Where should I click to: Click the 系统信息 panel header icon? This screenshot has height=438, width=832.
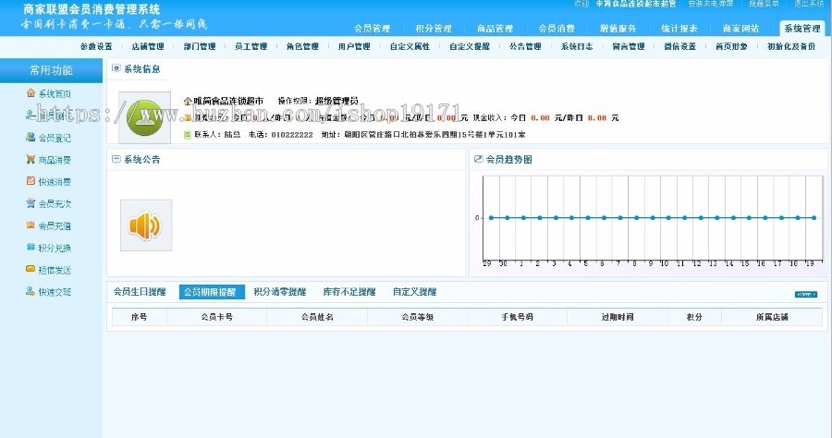click(116, 68)
